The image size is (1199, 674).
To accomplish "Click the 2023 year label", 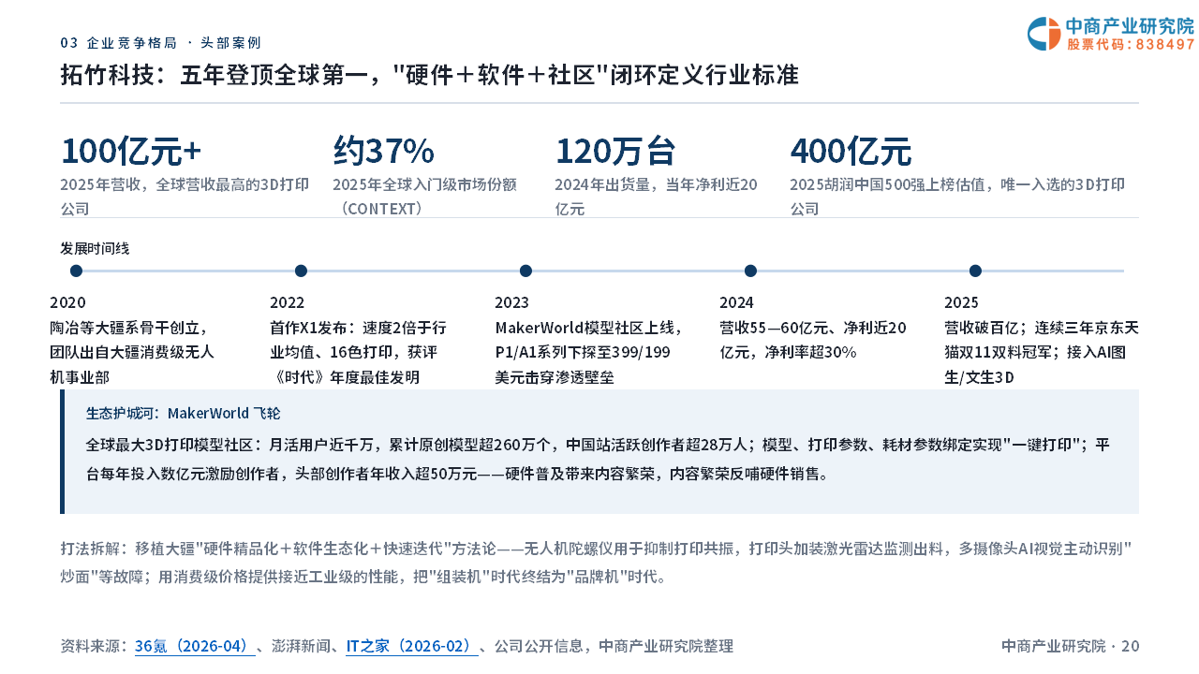I will click(x=511, y=302).
